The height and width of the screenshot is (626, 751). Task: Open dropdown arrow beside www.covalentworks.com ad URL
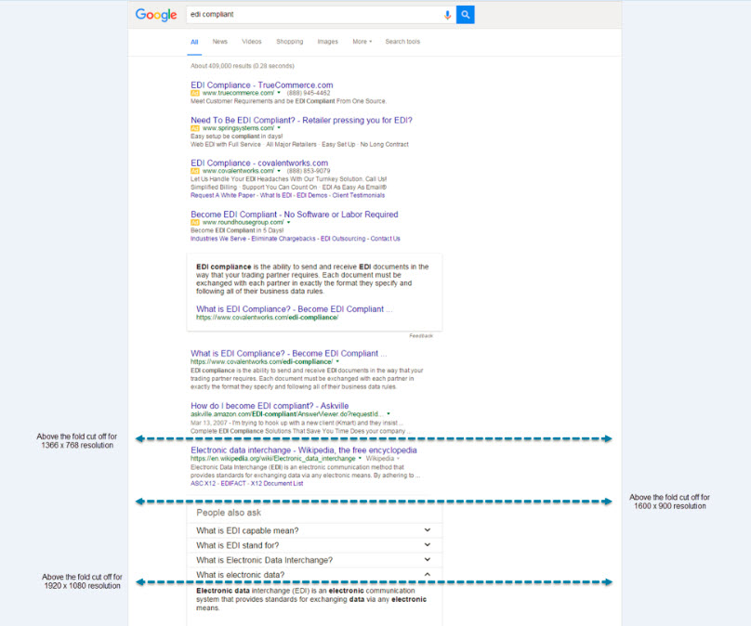point(279,171)
